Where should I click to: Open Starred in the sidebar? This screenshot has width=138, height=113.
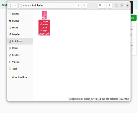coord(20,21)
